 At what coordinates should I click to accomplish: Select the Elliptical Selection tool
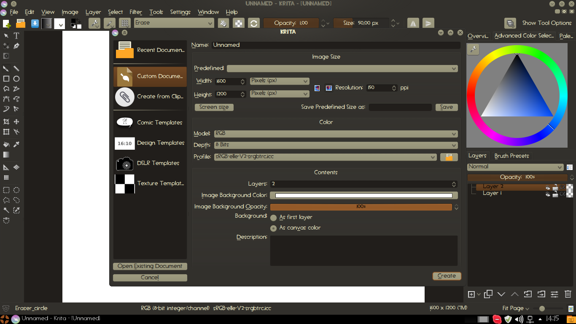point(16,190)
